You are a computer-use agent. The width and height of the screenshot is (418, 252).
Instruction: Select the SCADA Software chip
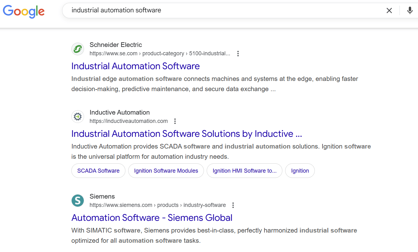pyautogui.click(x=98, y=170)
